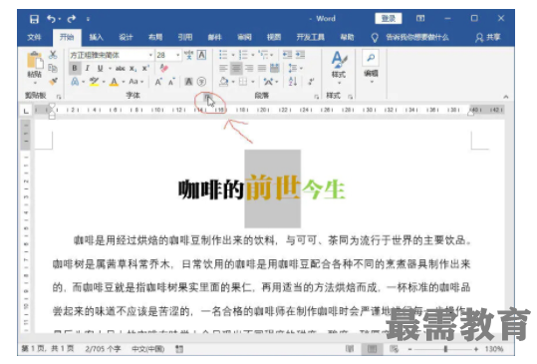The height and width of the screenshot is (364, 537).
Task: Toggle character shading icon
Action: point(188,82)
